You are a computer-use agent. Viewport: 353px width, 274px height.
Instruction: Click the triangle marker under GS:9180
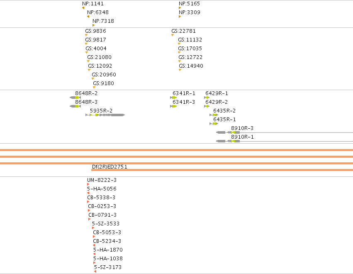pyautogui.click(x=94, y=88)
